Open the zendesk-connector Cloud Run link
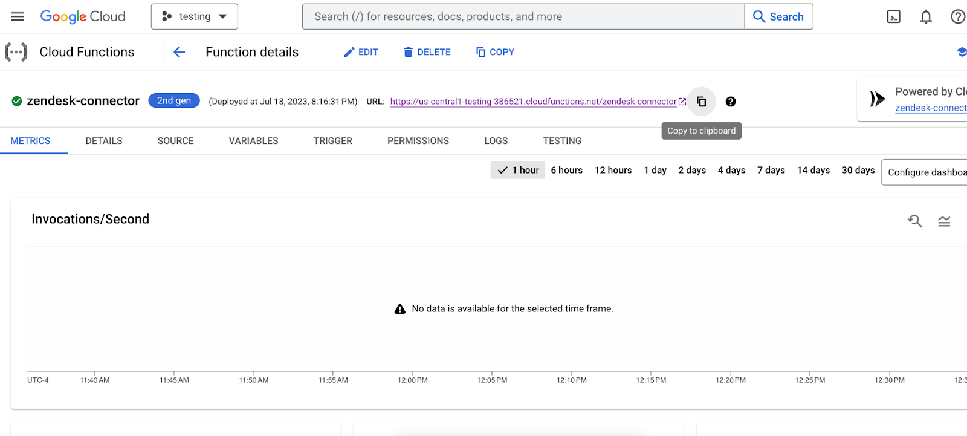Image resolution: width=967 pixels, height=436 pixels. click(x=931, y=108)
